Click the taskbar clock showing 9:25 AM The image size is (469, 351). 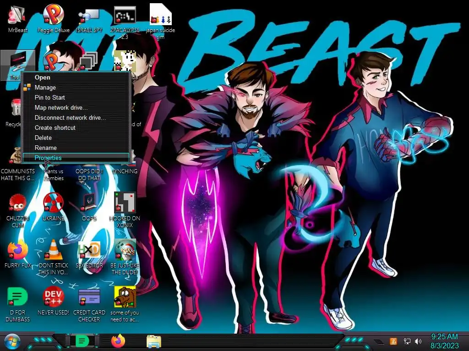tap(444, 341)
